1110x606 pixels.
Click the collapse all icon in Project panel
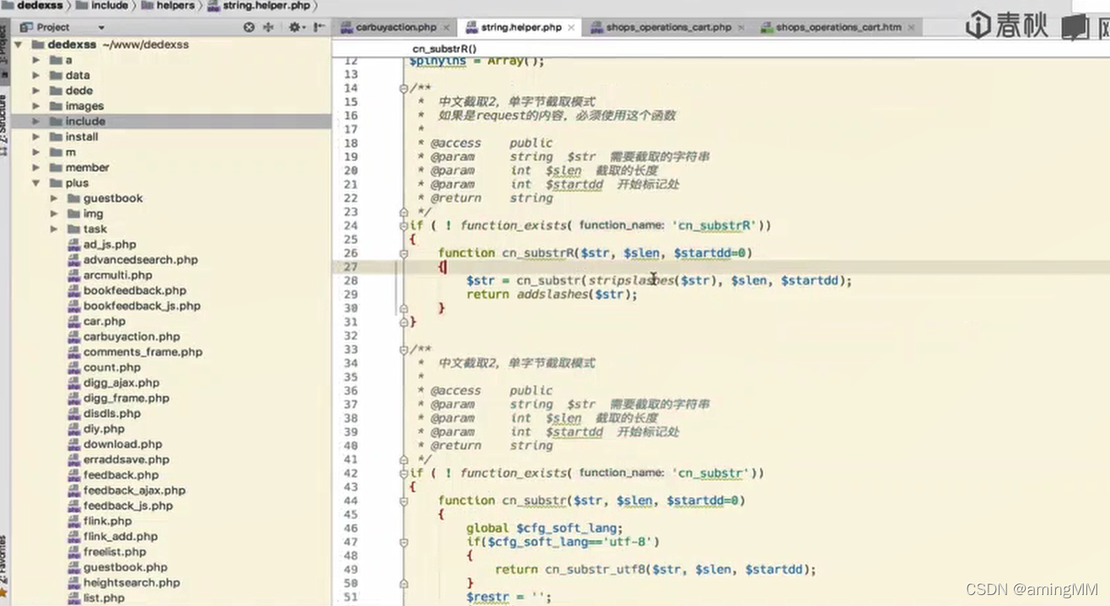coord(268,27)
